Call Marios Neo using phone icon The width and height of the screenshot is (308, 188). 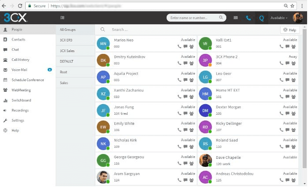(x=179, y=46)
